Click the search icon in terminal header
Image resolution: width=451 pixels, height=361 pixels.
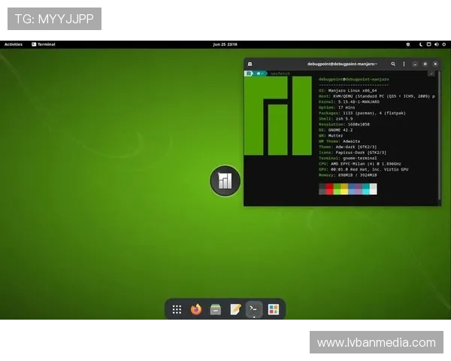pyautogui.click(x=393, y=64)
